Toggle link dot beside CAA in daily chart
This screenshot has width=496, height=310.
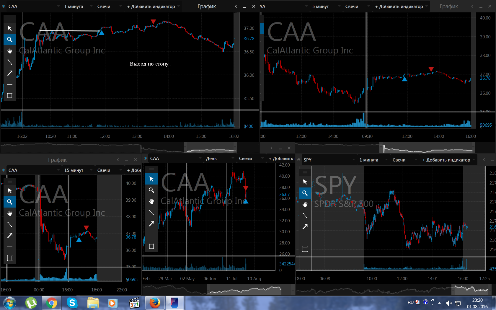145,158
